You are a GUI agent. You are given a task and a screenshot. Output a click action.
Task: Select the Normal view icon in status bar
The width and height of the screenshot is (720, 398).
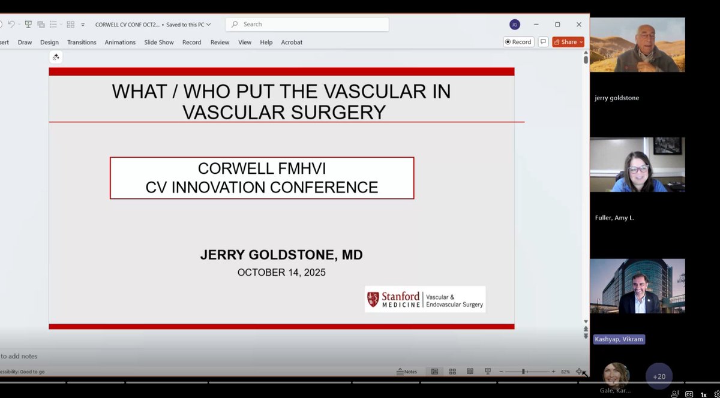tap(433, 372)
